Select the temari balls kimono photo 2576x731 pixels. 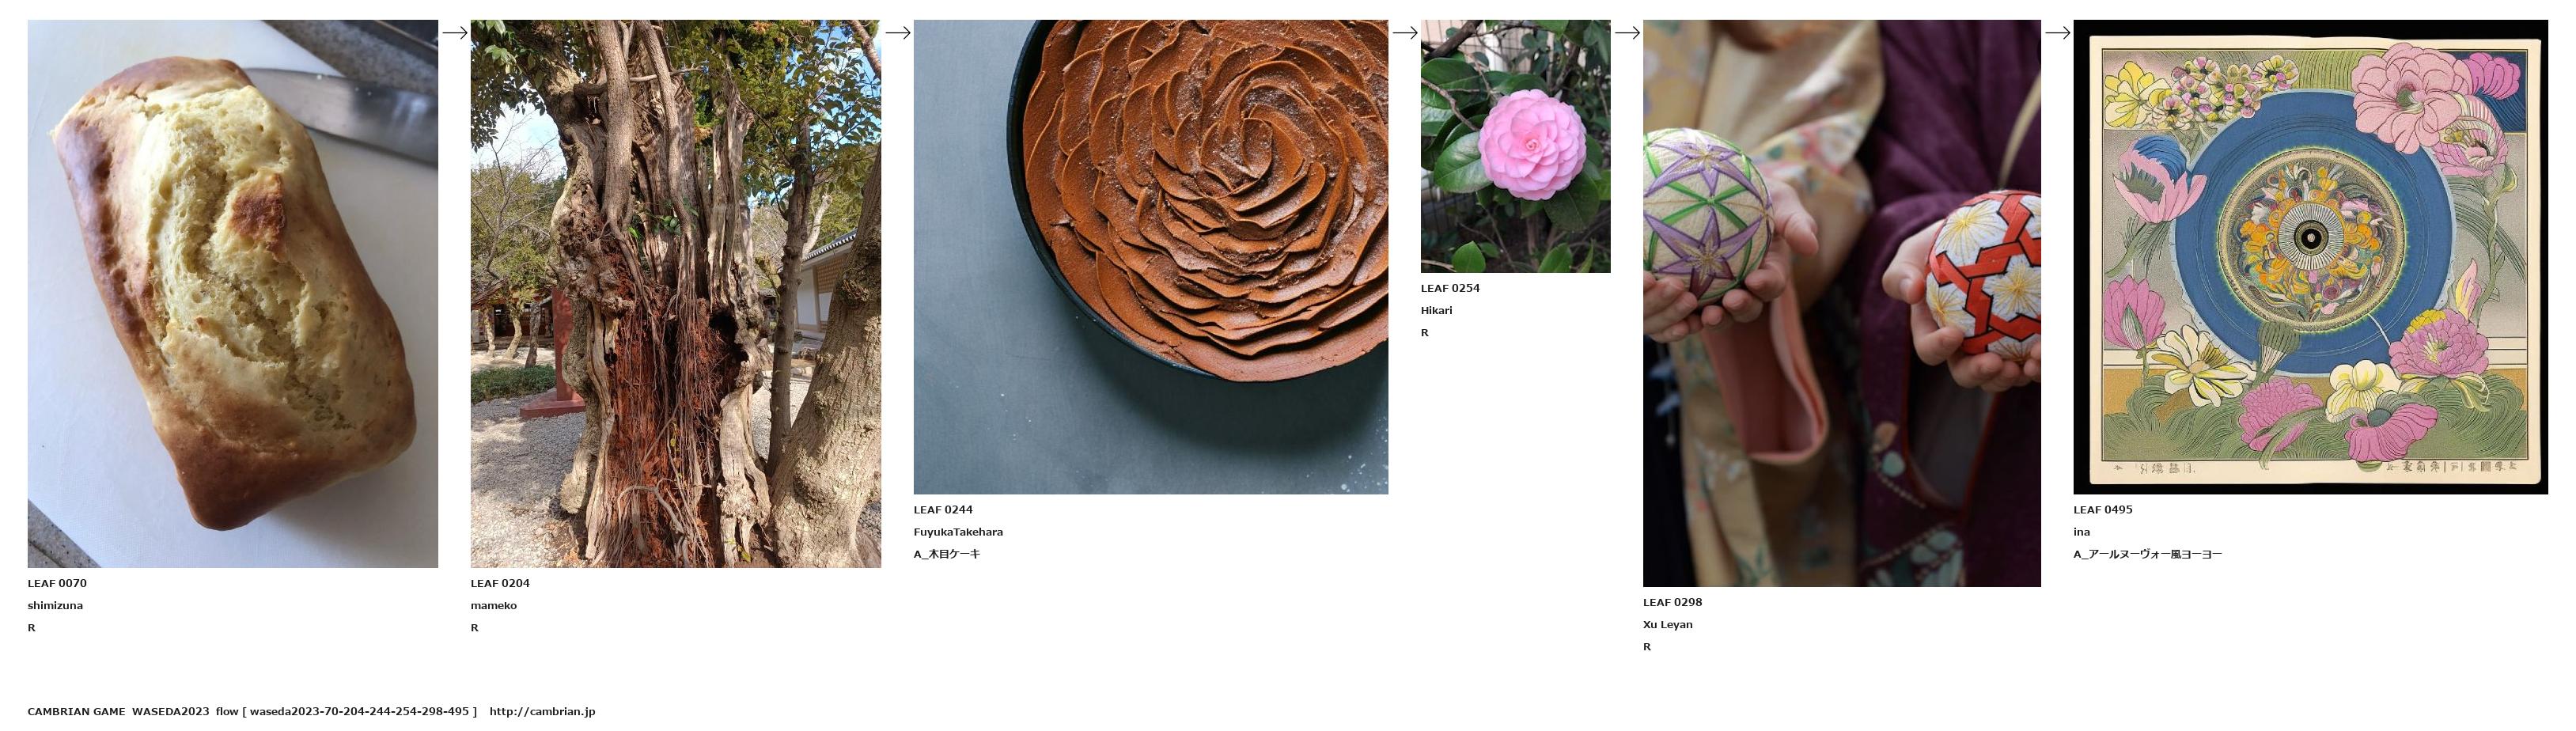click(1841, 303)
